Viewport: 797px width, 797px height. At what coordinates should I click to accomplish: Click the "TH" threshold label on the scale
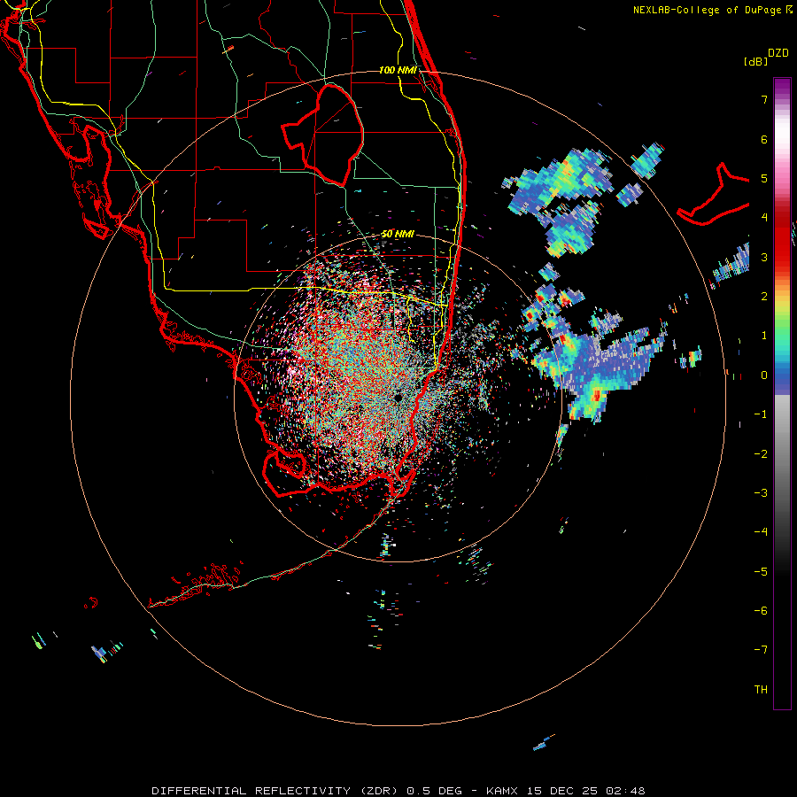(x=761, y=690)
